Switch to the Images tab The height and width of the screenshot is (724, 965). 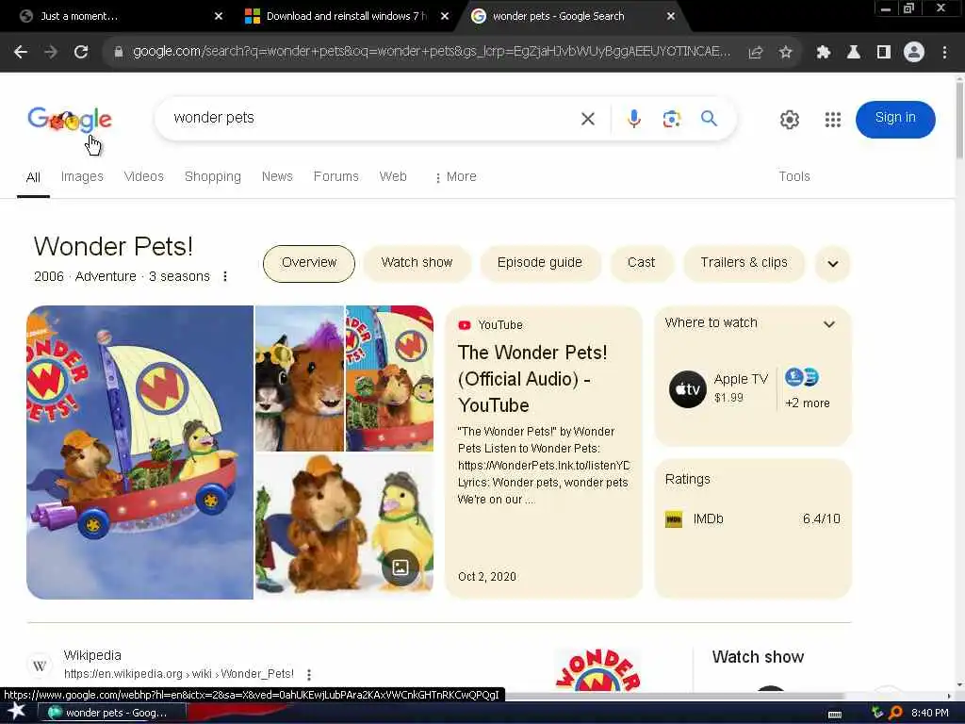(82, 176)
